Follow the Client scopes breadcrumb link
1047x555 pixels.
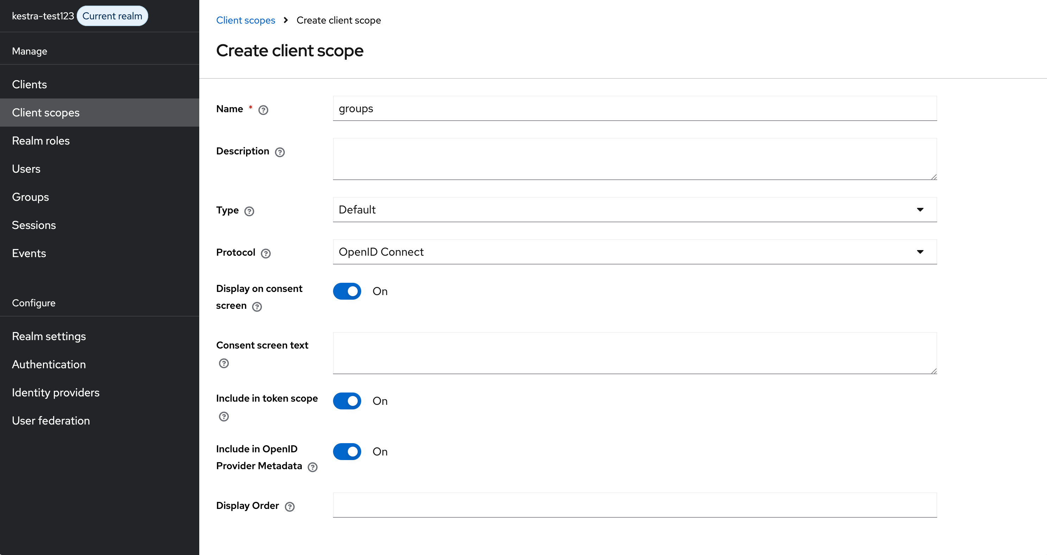(245, 20)
